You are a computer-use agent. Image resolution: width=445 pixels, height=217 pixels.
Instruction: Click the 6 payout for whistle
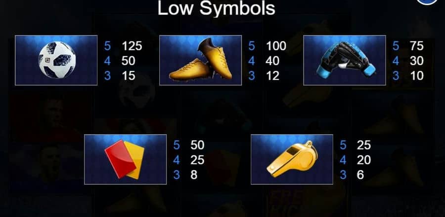[x=360, y=175]
